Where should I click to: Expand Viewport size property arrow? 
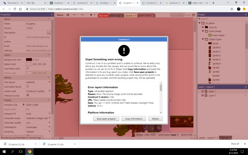click(x=24, y=104)
